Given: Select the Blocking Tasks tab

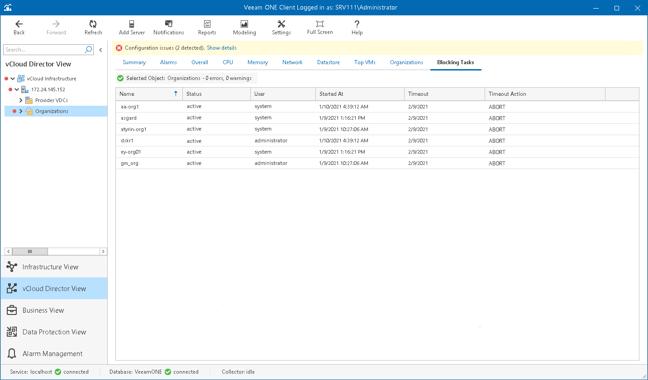Looking at the screenshot, I should 456,62.
